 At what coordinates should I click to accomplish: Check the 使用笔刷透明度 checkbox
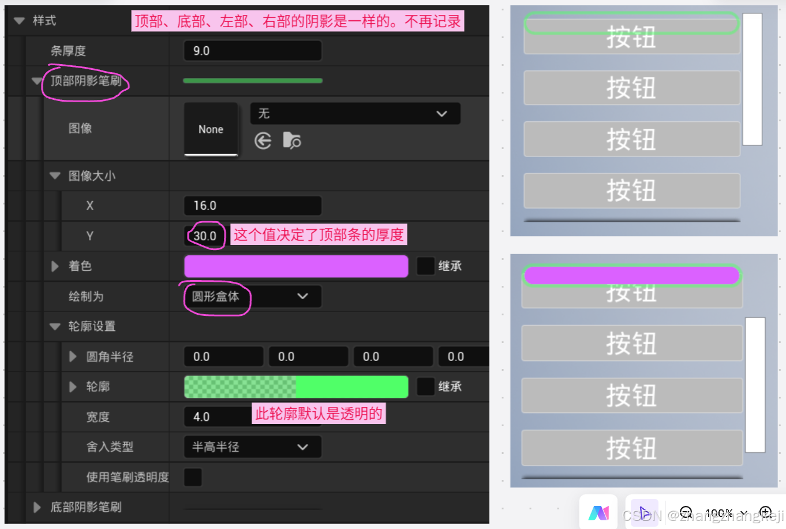(193, 477)
